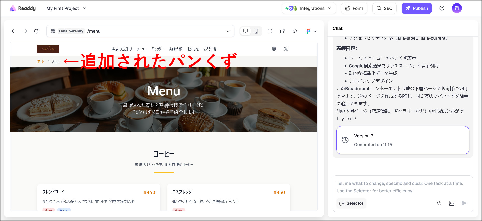Click the ホーム breadcrumb link
The height and width of the screenshot is (221, 482).
(41, 61)
